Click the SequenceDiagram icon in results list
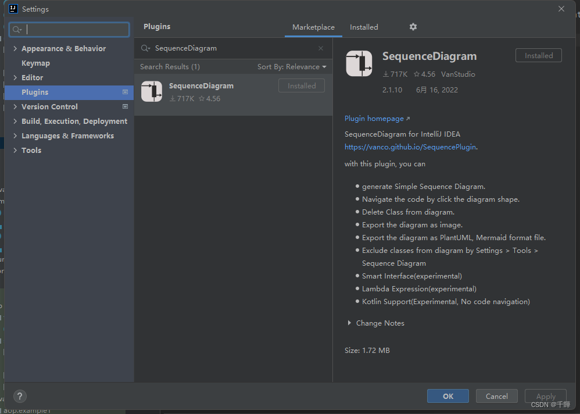This screenshot has height=414, width=580. [152, 91]
